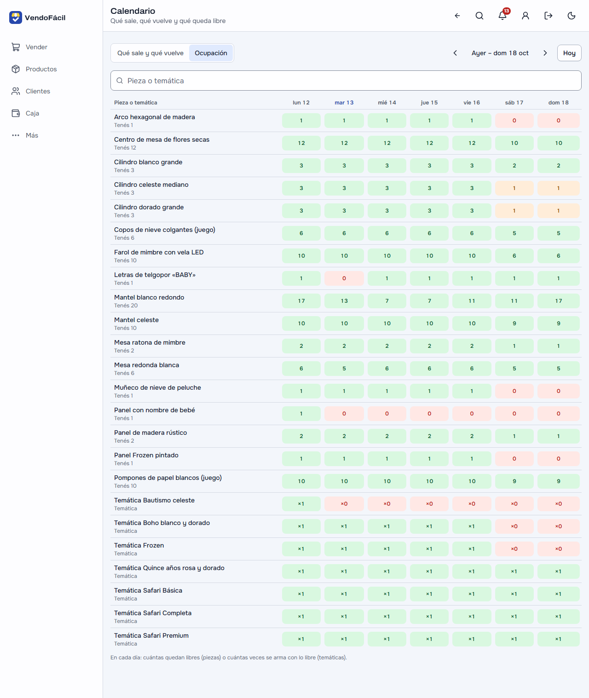Click the back arrow in the header
This screenshot has height=698, width=589.
tap(457, 16)
